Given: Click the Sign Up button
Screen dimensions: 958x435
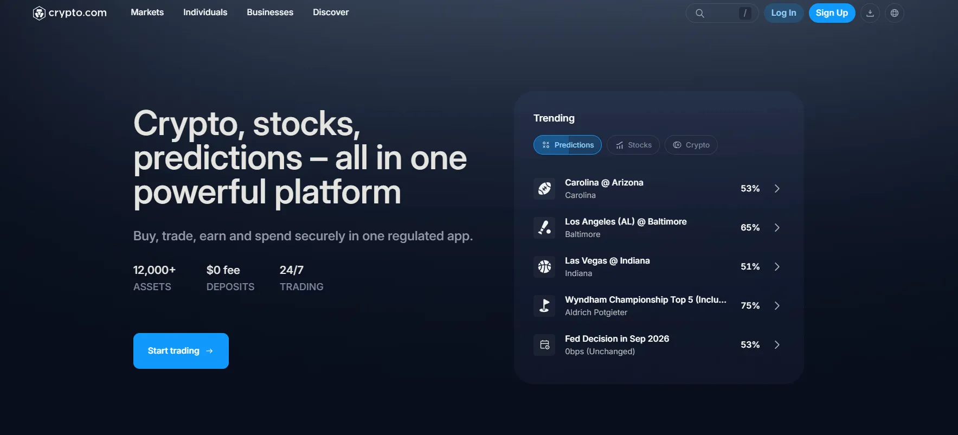Looking at the screenshot, I should coord(832,13).
